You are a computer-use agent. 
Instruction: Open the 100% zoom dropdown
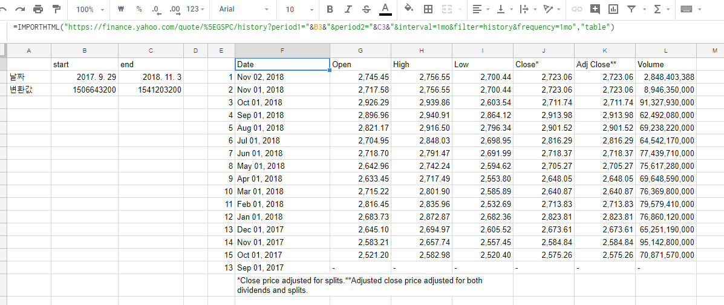point(90,9)
